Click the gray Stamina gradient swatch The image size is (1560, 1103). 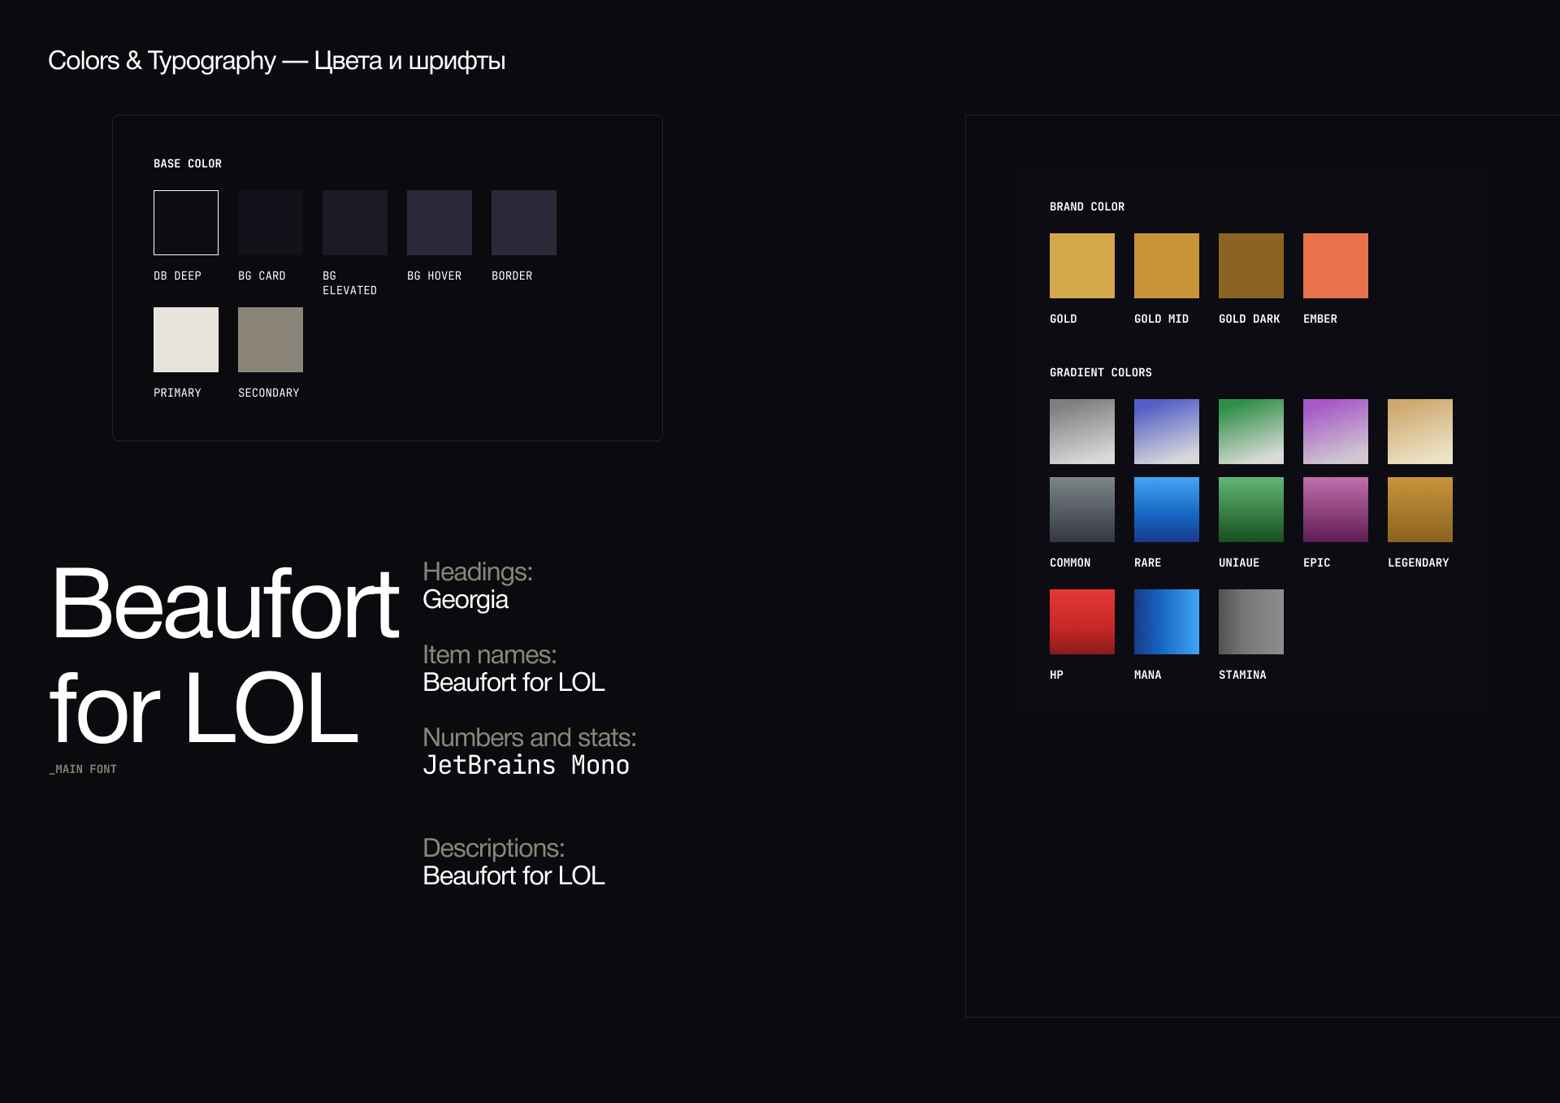click(x=1250, y=622)
